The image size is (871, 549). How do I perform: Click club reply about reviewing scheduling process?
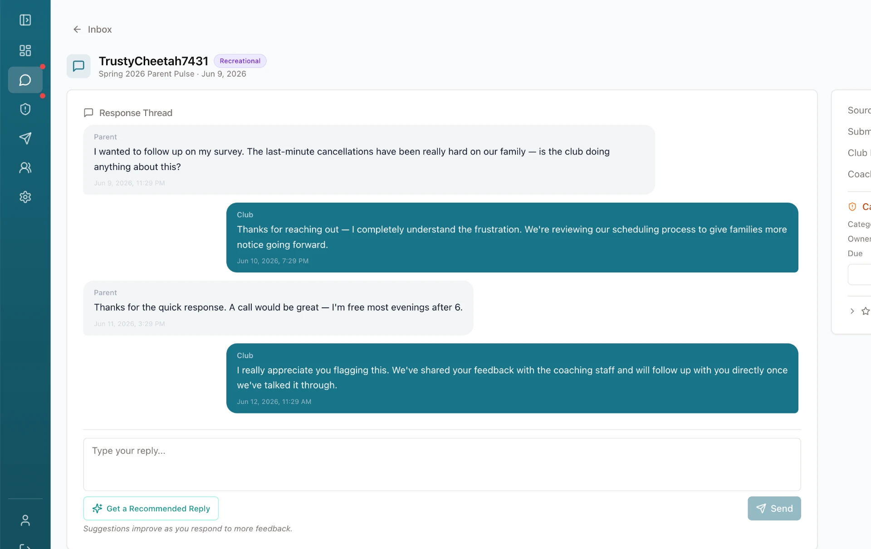point(512,238)
